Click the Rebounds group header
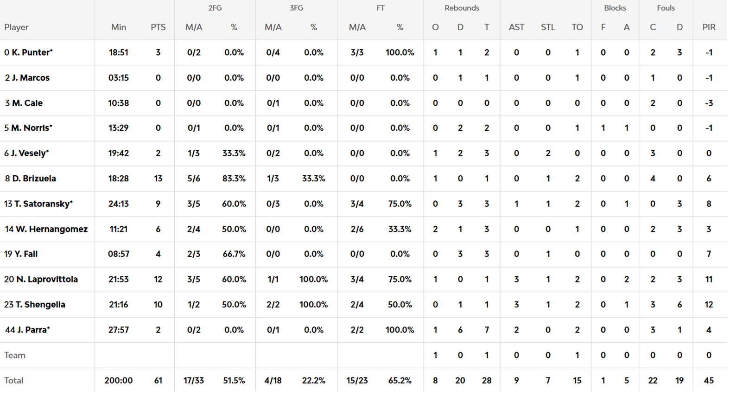The height and width of the screenshot is (403, 749). 462,8
